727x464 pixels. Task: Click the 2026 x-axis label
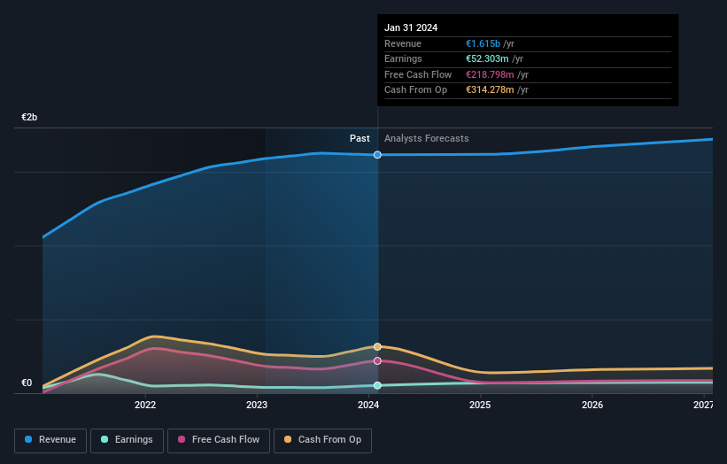tap(592, 405)
